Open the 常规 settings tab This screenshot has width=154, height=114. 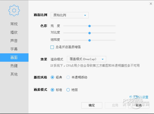(x=14, y=24)
